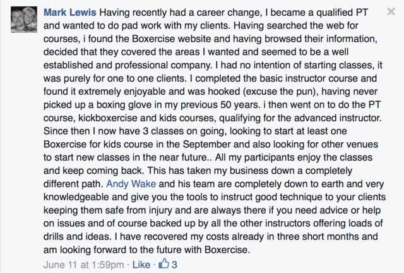Screen dimensions: 404x273
Task: Open Mark Lewis's profile name link
Action: point(70,13)
